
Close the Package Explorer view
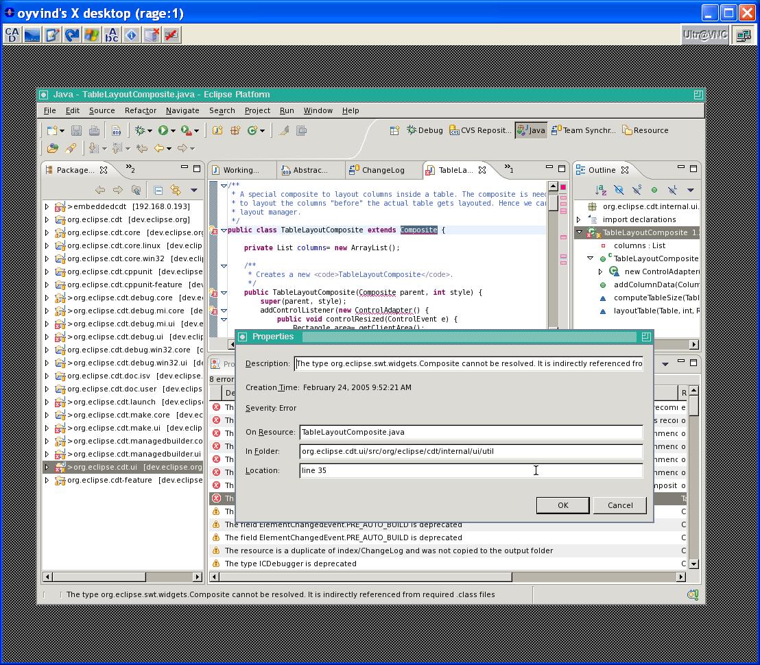[x=104, y=170]
